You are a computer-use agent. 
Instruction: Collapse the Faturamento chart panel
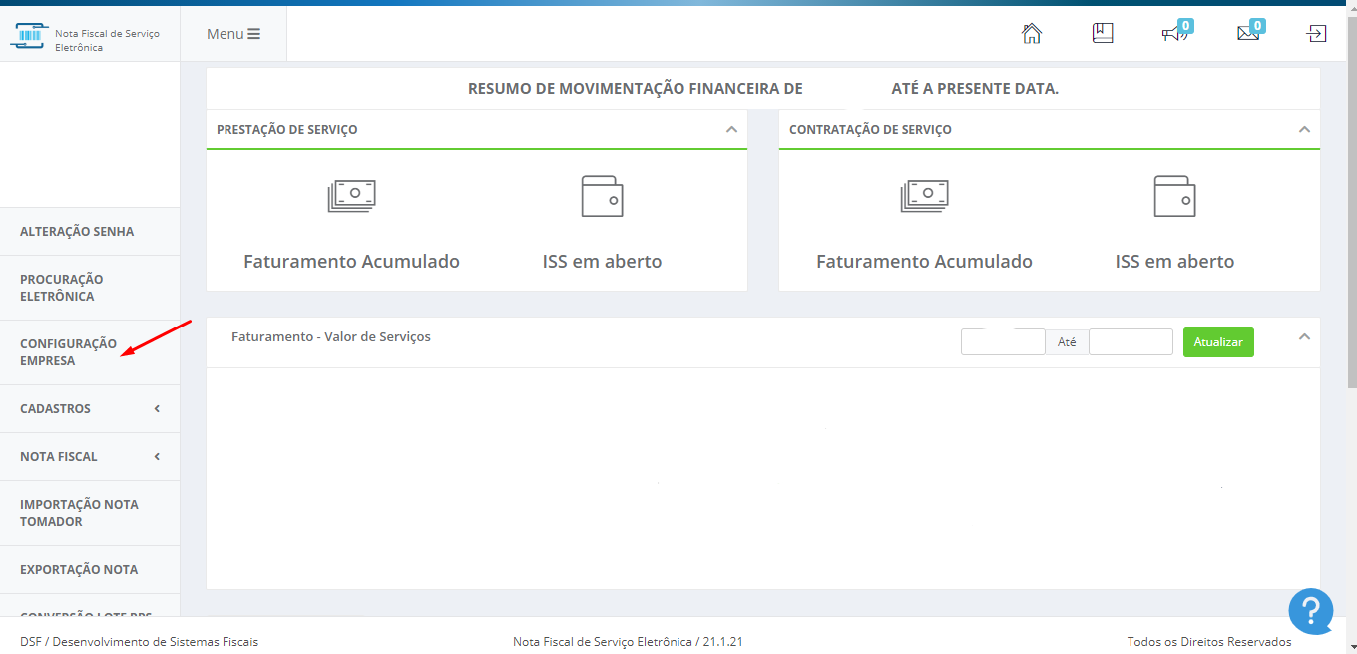click(x=1304, y=337)
